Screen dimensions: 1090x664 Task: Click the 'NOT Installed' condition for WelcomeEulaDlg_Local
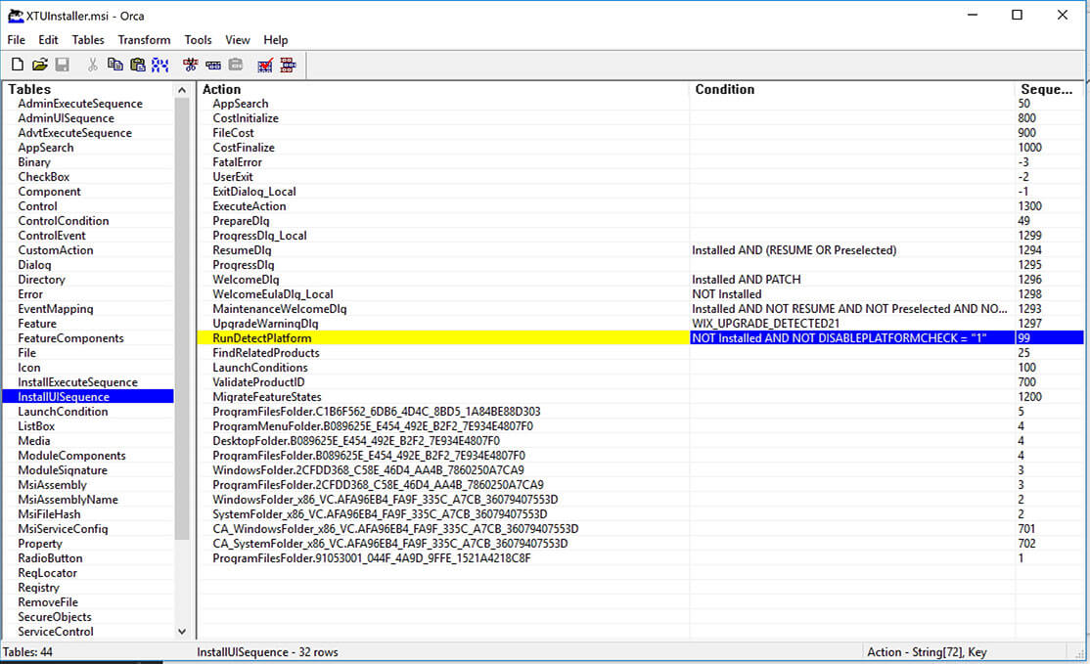coord(852,293)
